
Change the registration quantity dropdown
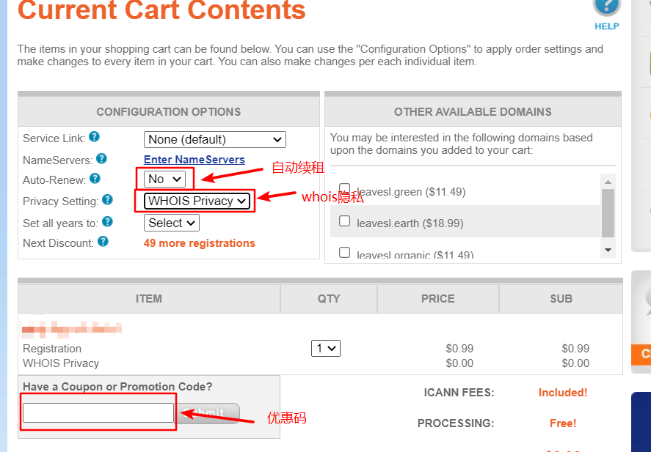pyautogui.click(x=326, y=349)
